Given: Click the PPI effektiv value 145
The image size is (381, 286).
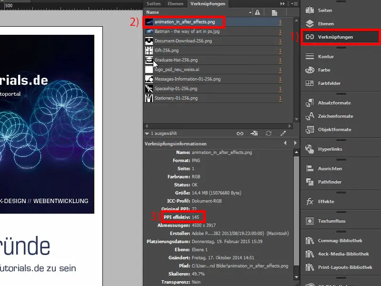Looking at the screenshot, I should click(195, 217).
